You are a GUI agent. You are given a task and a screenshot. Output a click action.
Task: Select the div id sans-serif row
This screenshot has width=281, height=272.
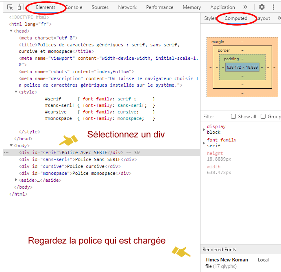point(78,159)
